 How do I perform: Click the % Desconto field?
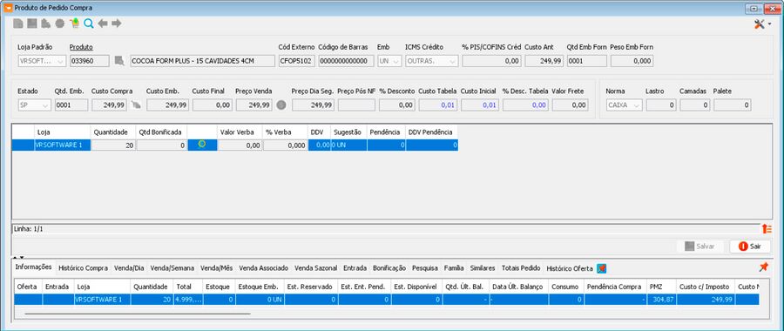(397, 105)
